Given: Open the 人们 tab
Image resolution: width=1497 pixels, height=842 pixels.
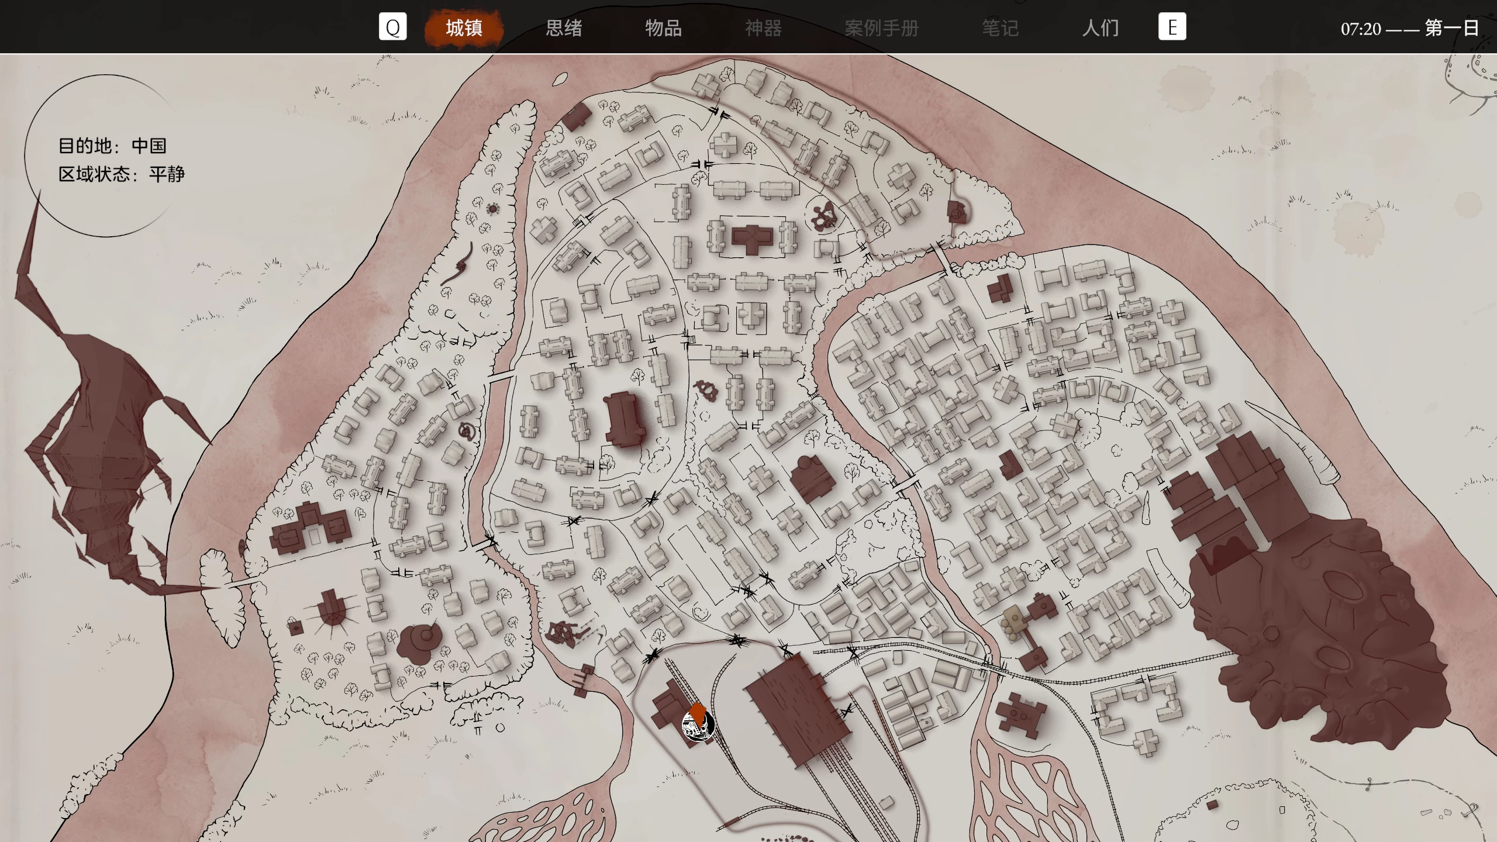Looking at the screenshot, I should 1100,27.
